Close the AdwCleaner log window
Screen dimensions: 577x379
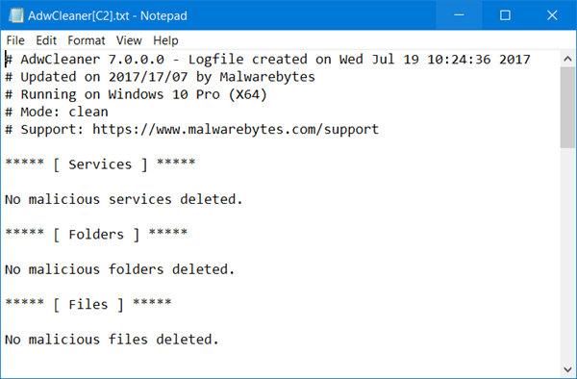click(x=552, y=15)
